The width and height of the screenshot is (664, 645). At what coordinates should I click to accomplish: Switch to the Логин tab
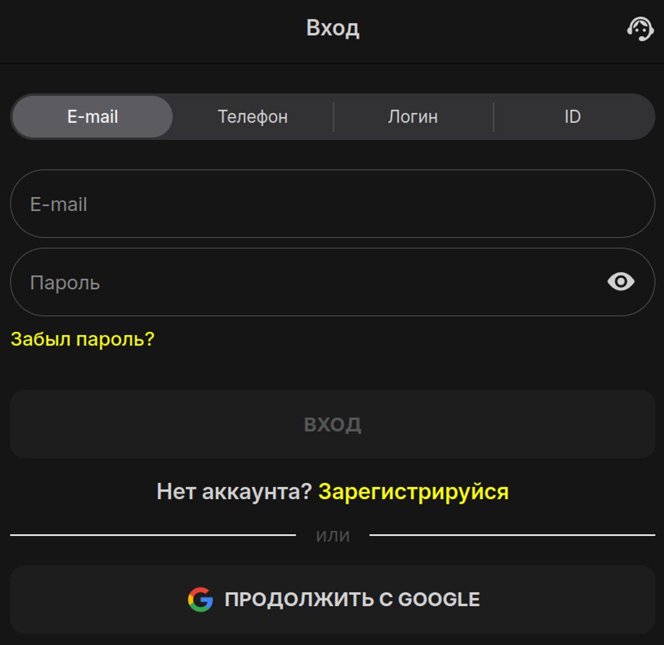tap(413, 117)
